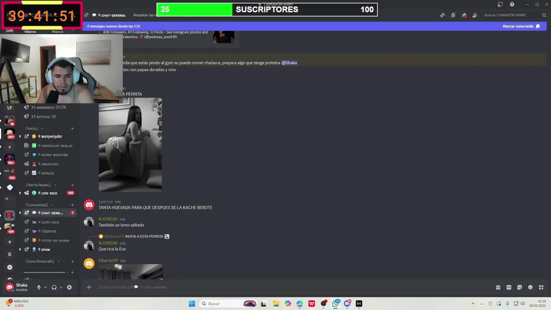Open the apps launcher in message bar

541,287
